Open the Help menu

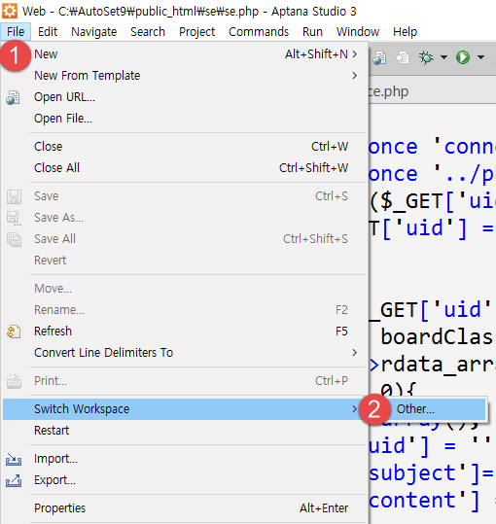(406, 32)
